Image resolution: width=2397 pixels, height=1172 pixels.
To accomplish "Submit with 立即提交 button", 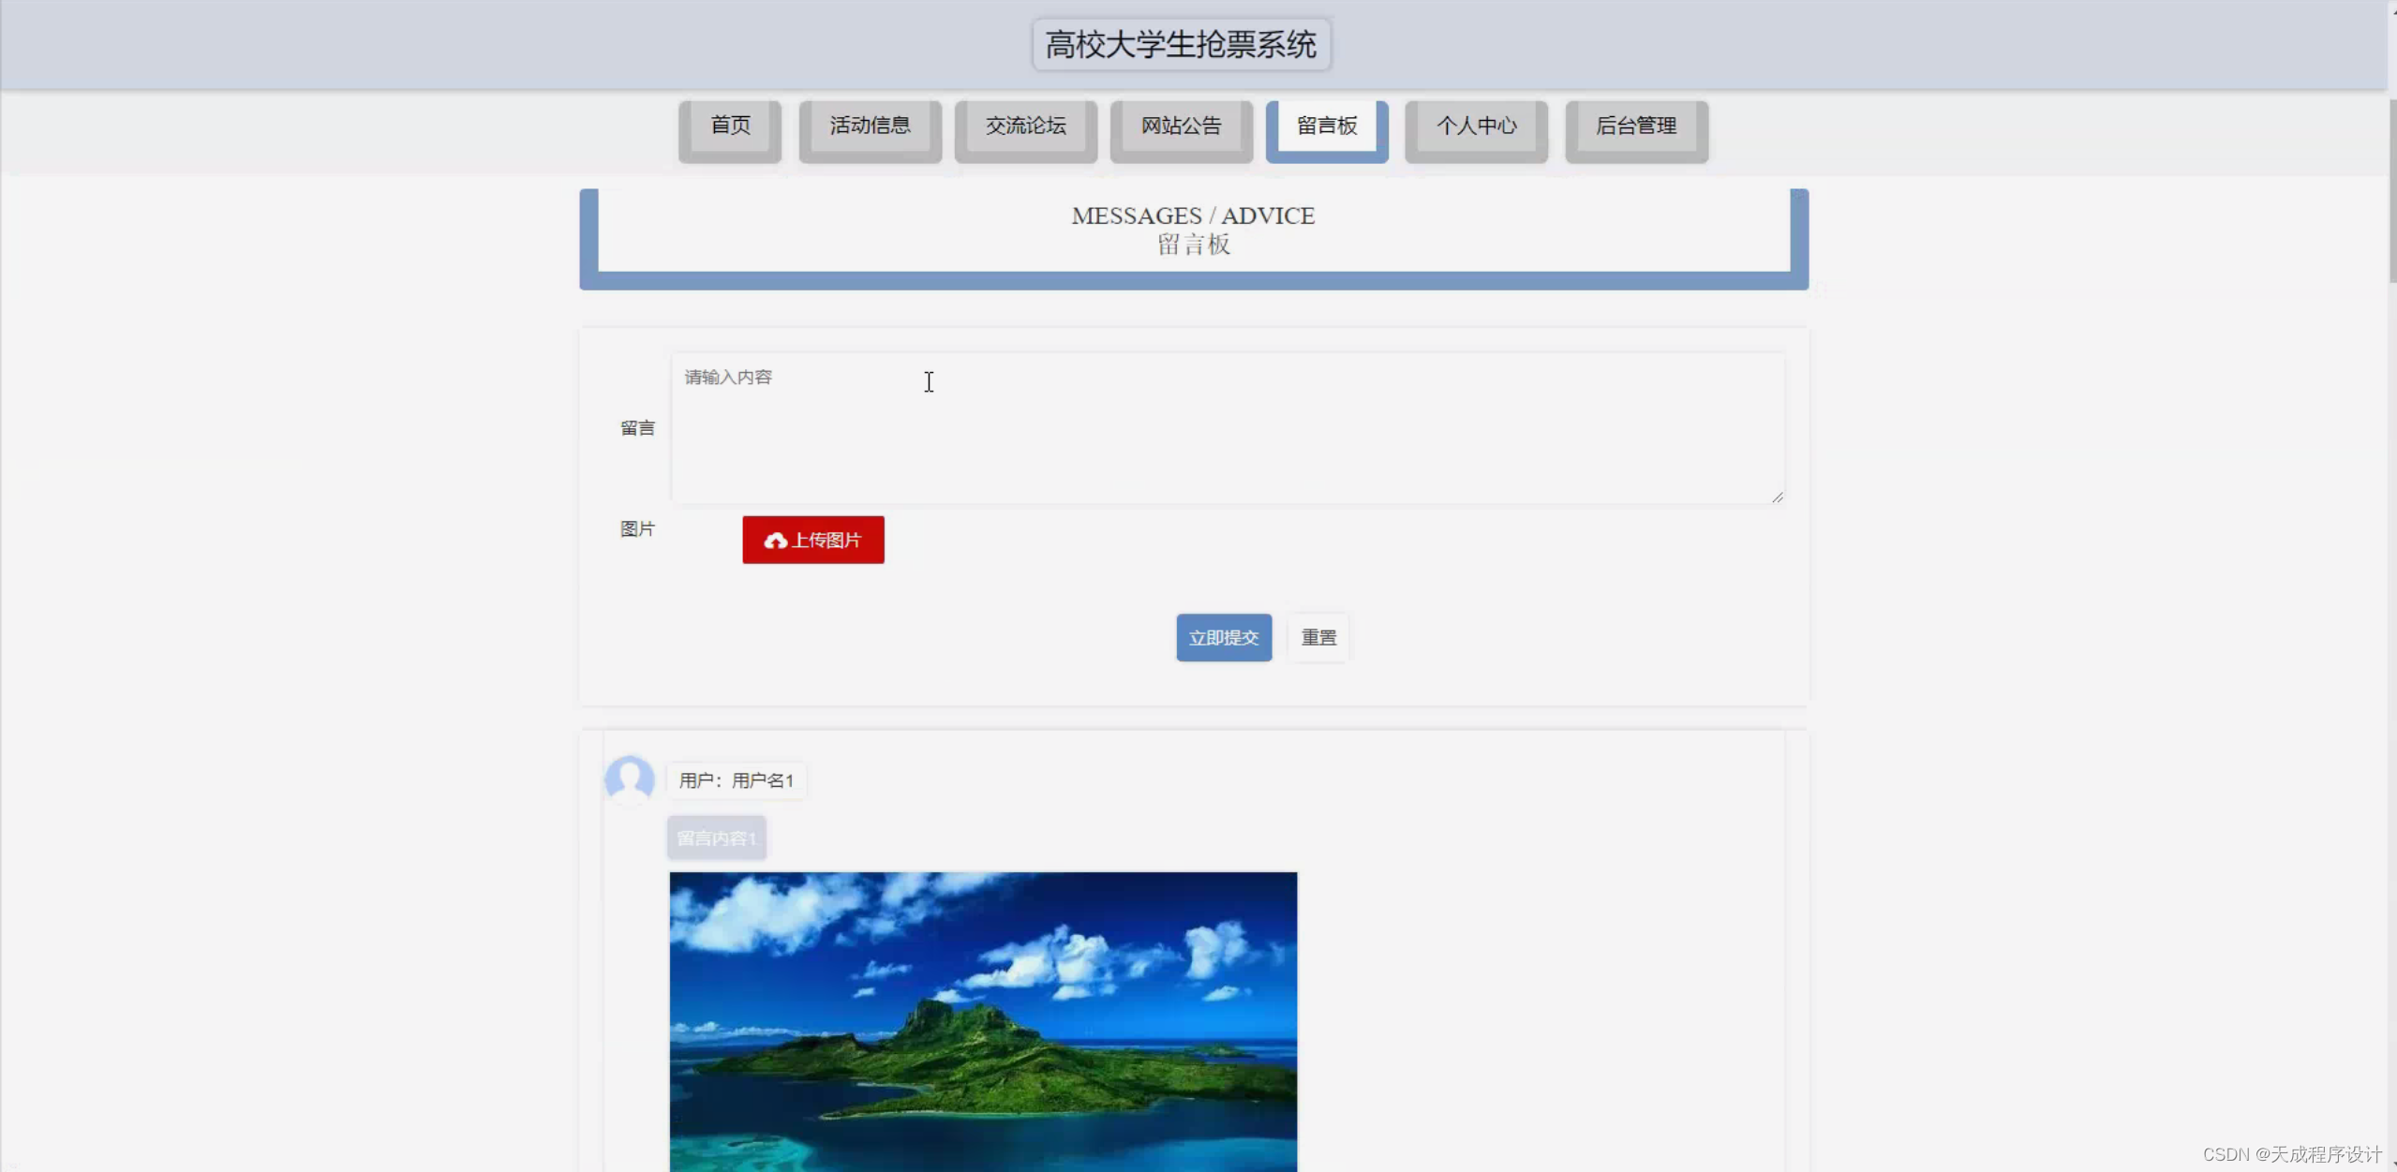I will (1223, 638).
